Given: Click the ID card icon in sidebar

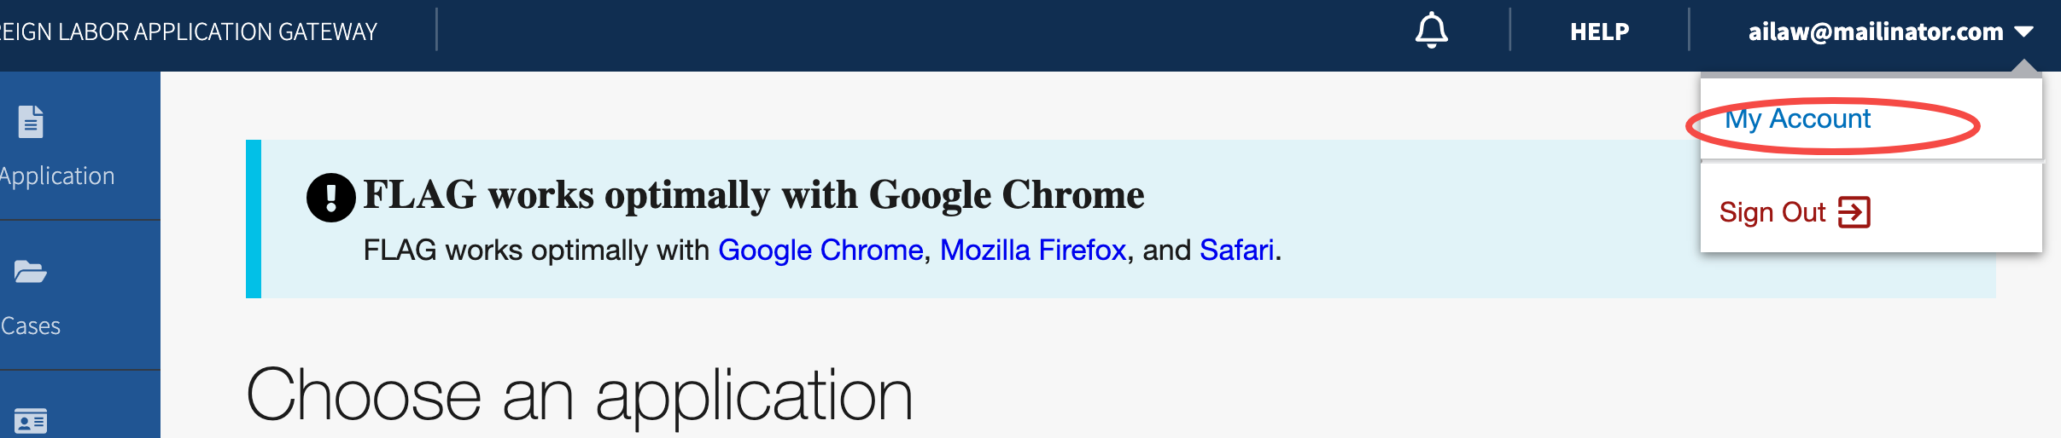Looking at the screenshot, I should 31,422.
